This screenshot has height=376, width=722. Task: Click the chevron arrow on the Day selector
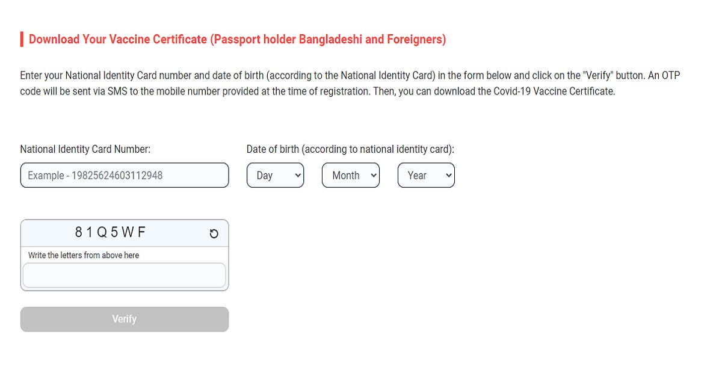pos(297,175)
